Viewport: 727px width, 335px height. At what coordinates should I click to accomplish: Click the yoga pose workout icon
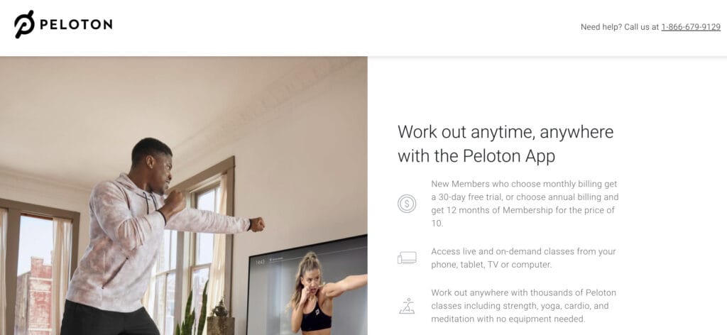pos(407,306)
